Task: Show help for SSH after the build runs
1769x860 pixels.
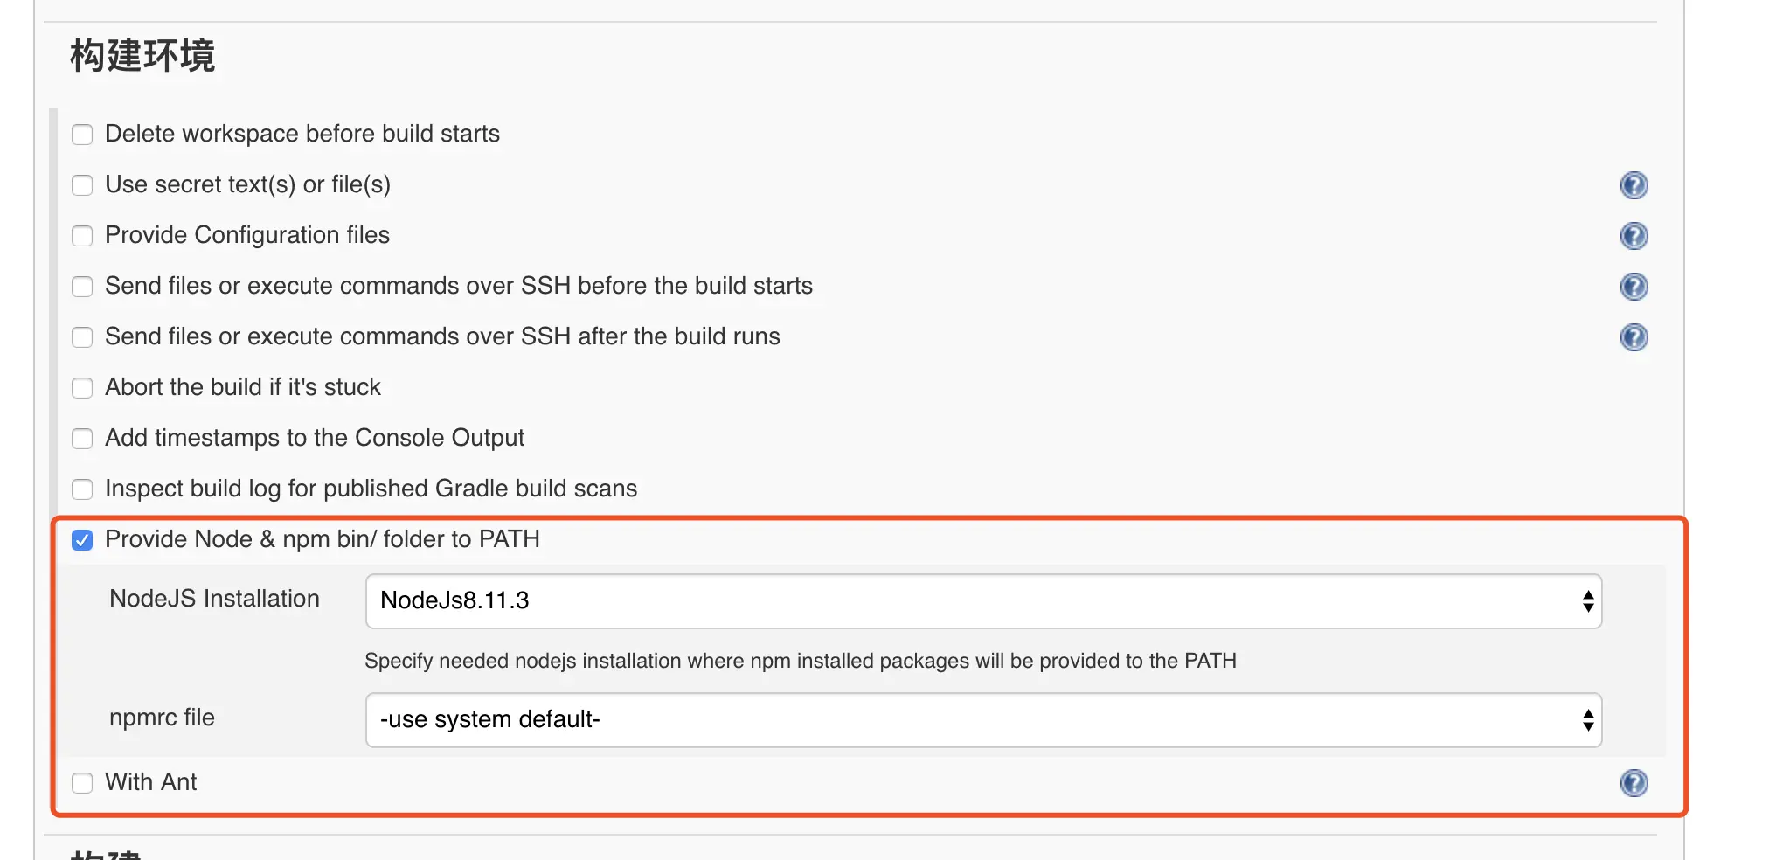Action: point(1634,337)
